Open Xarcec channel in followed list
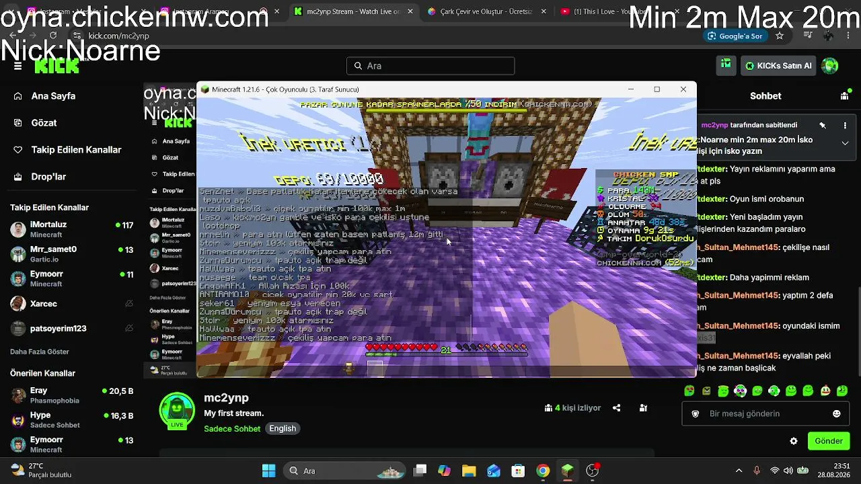Screen dimensions: 861x484 point(72,304)
